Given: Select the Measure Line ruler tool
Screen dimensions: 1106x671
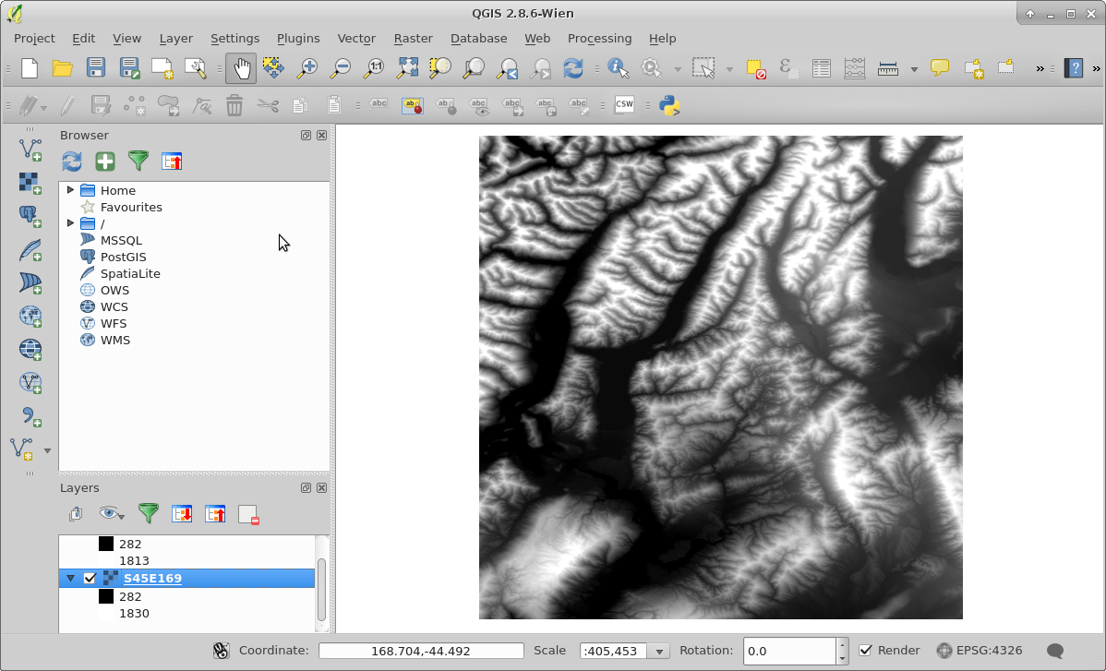Looking at the screenshot, I should (x=888, y=68).
